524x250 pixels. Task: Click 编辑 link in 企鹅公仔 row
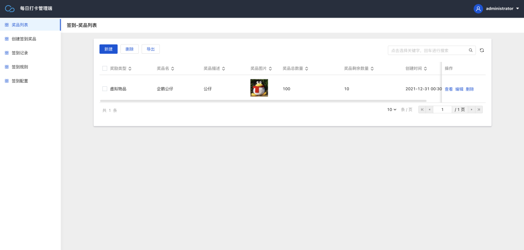[459, 89]
